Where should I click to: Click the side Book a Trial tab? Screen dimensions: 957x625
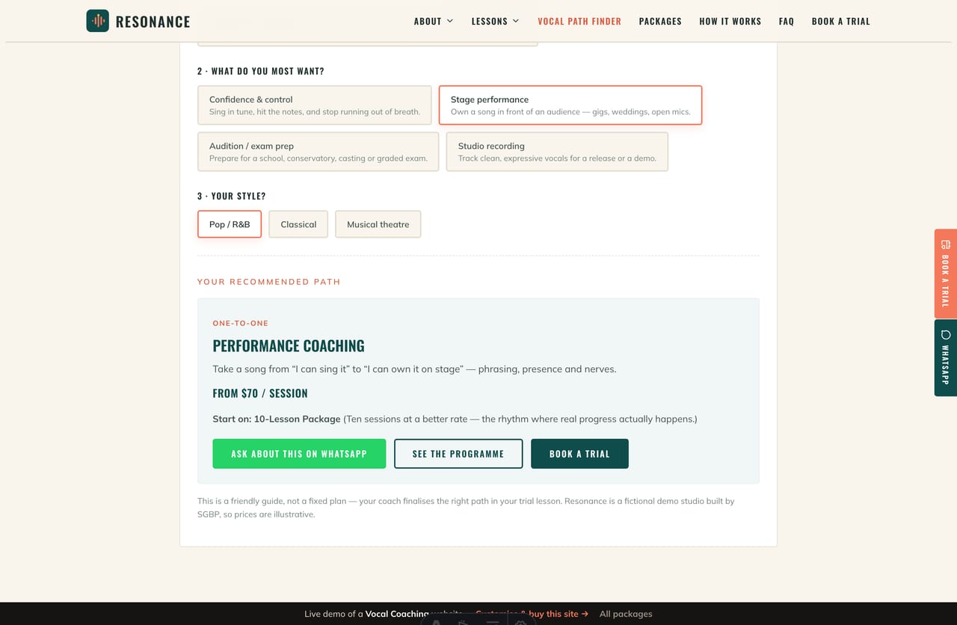[946, 274]
